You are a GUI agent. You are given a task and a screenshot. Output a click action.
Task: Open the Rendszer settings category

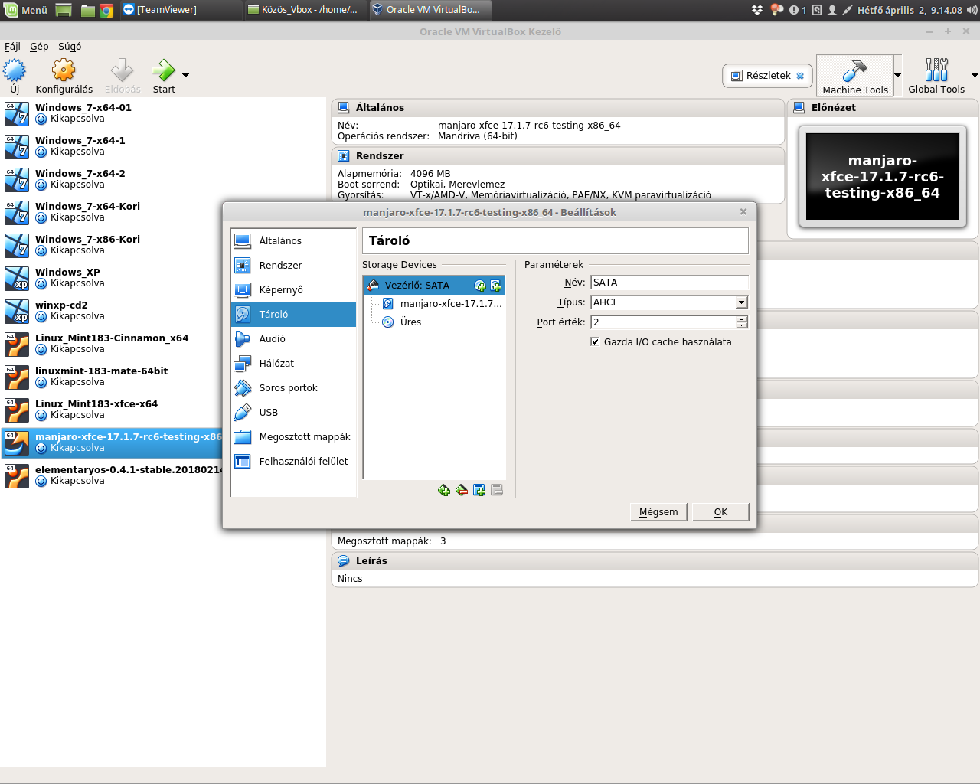click(x=293, y=266)
